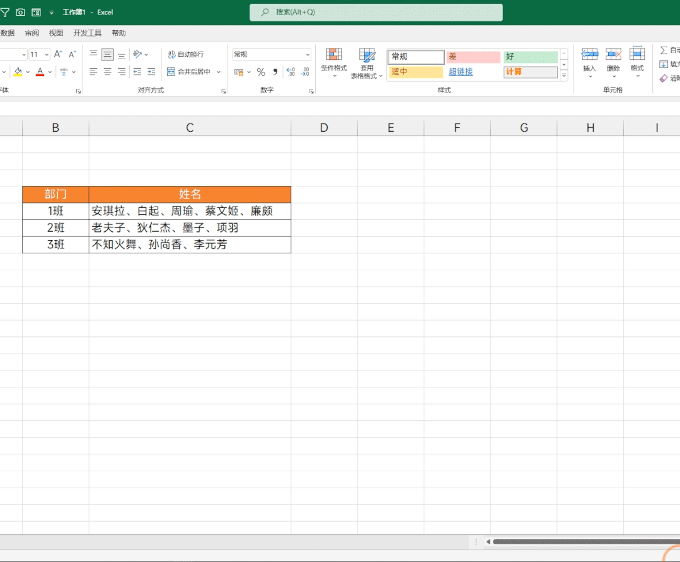Open 套用表格格式 format as table

pos(366,63)
